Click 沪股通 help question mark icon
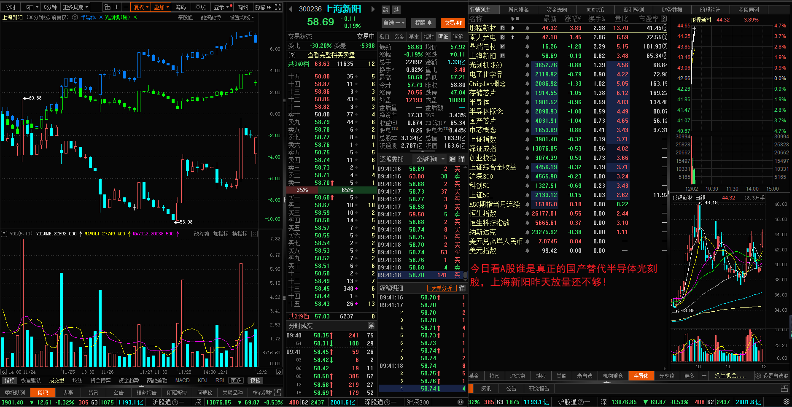 [175, 402]
